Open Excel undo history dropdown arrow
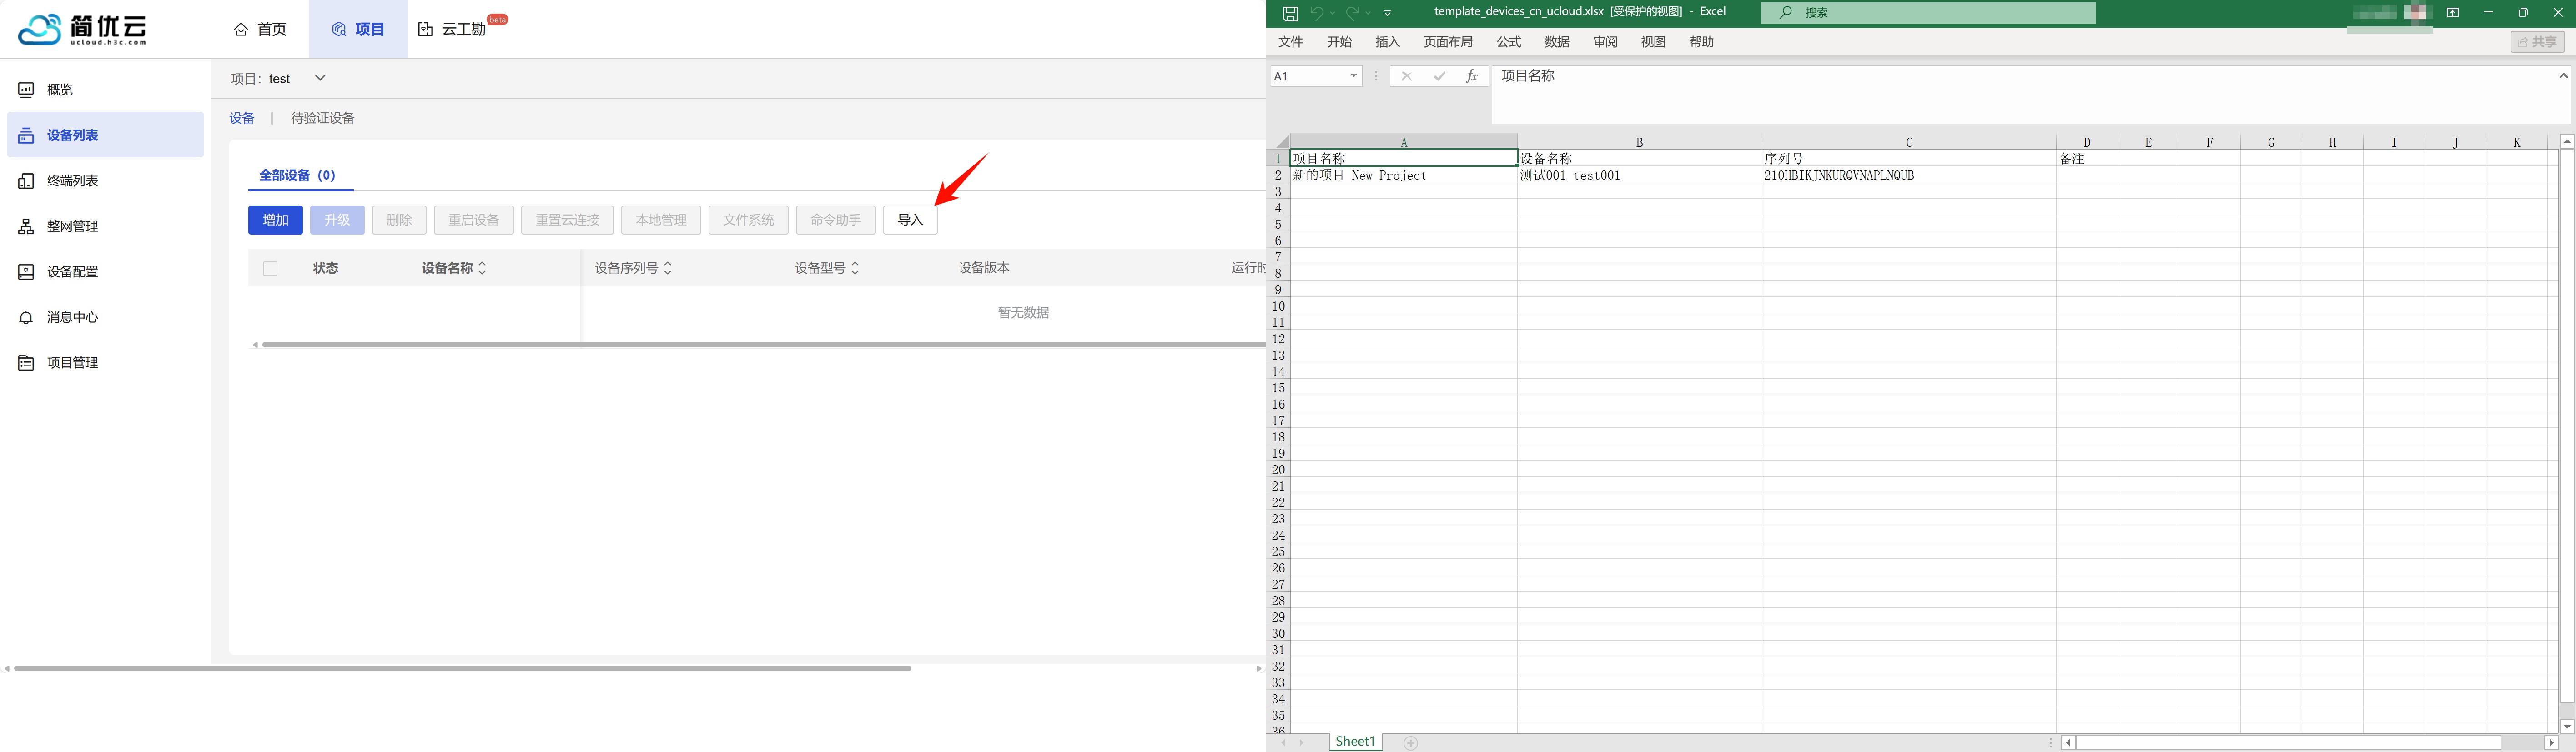2576x752 pixels. 1333,13
